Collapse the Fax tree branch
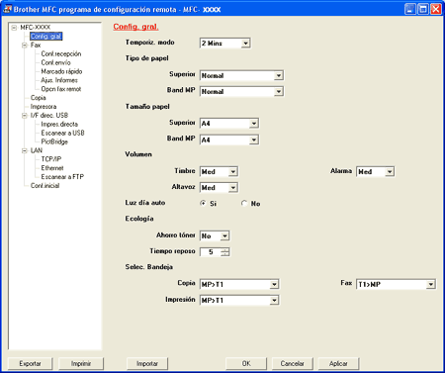This screenshot has height=373, width=445. point(25,46)
